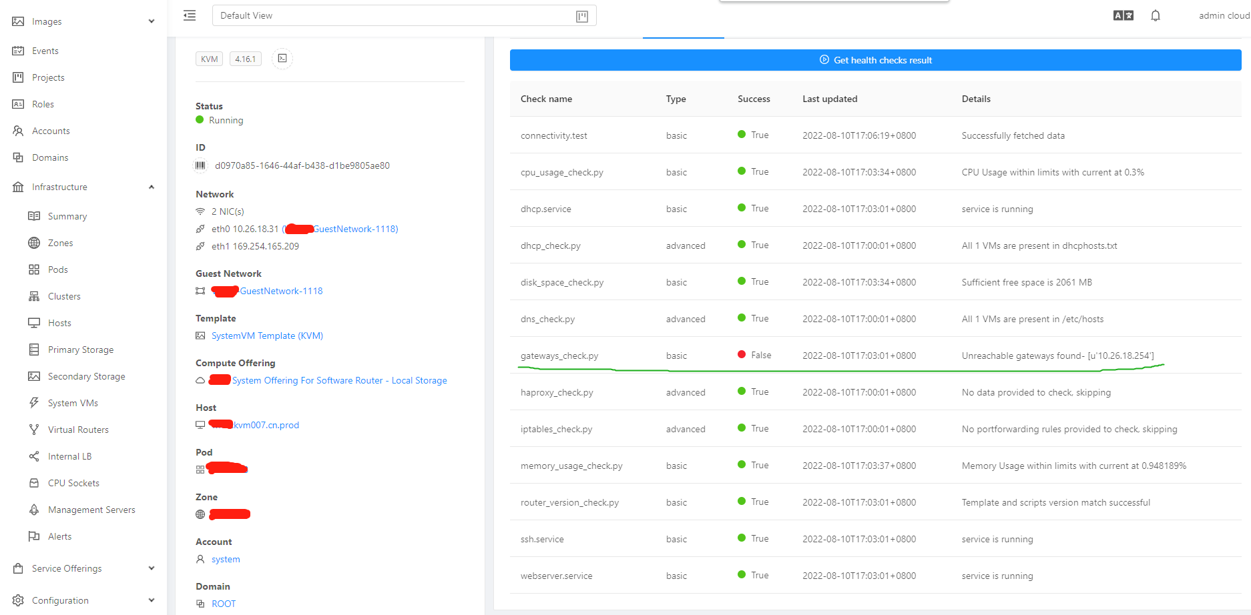Open the console view icon
The height and width of the screenshot is (615, 1251).
coord(282,59)
